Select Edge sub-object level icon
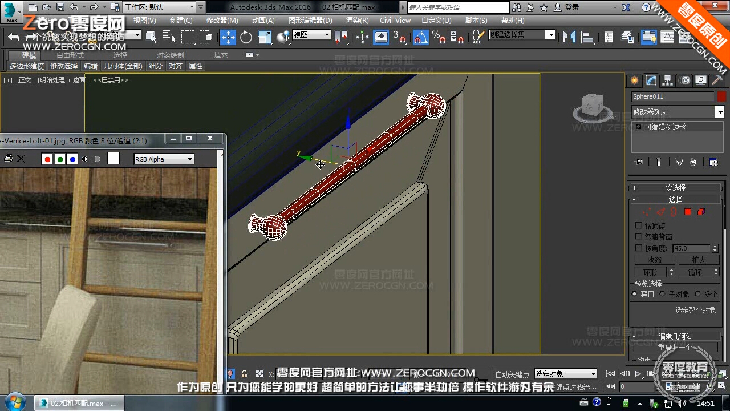Viewport: 730px width, 411px height. (660, 212)
